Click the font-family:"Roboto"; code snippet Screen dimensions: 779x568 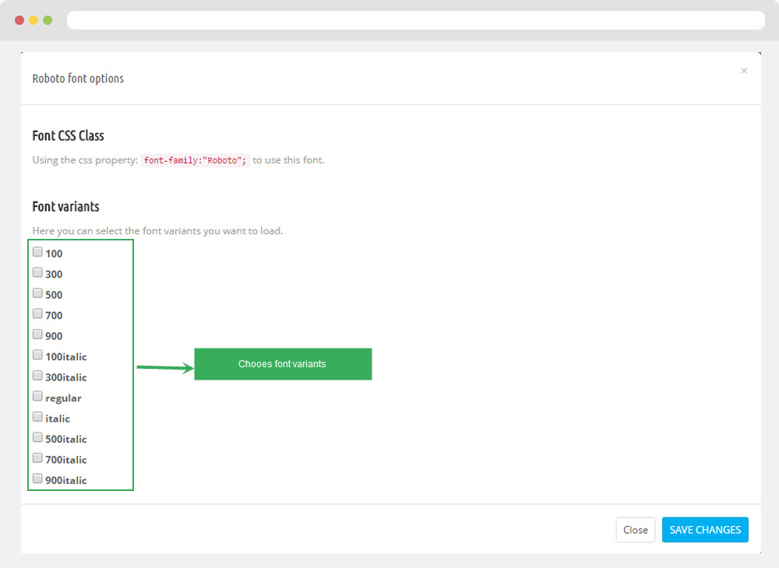[195, 160]
